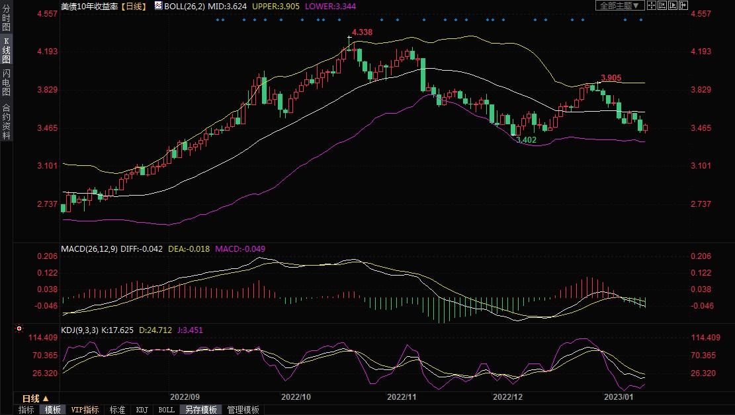
Task: Toggle the 模板 bottom tab
Action: pyautogui.click(x=54, y=410)
